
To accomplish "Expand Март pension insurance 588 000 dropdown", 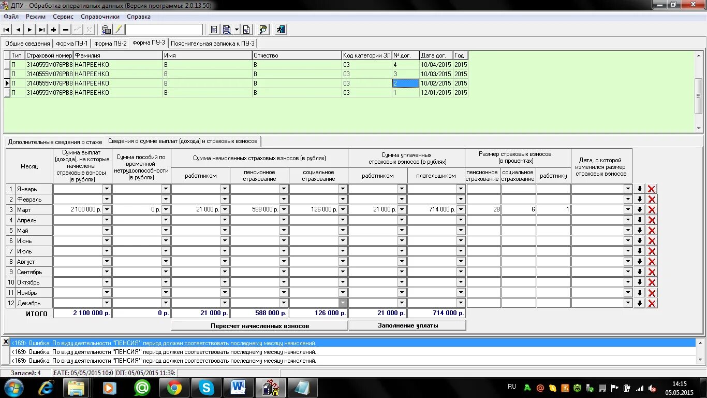I will [284, 210].
